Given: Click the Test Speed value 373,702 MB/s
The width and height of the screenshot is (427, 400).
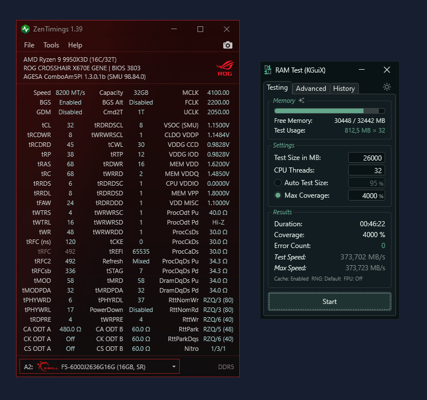Looking at the screenshot, I should pos(363,257).
